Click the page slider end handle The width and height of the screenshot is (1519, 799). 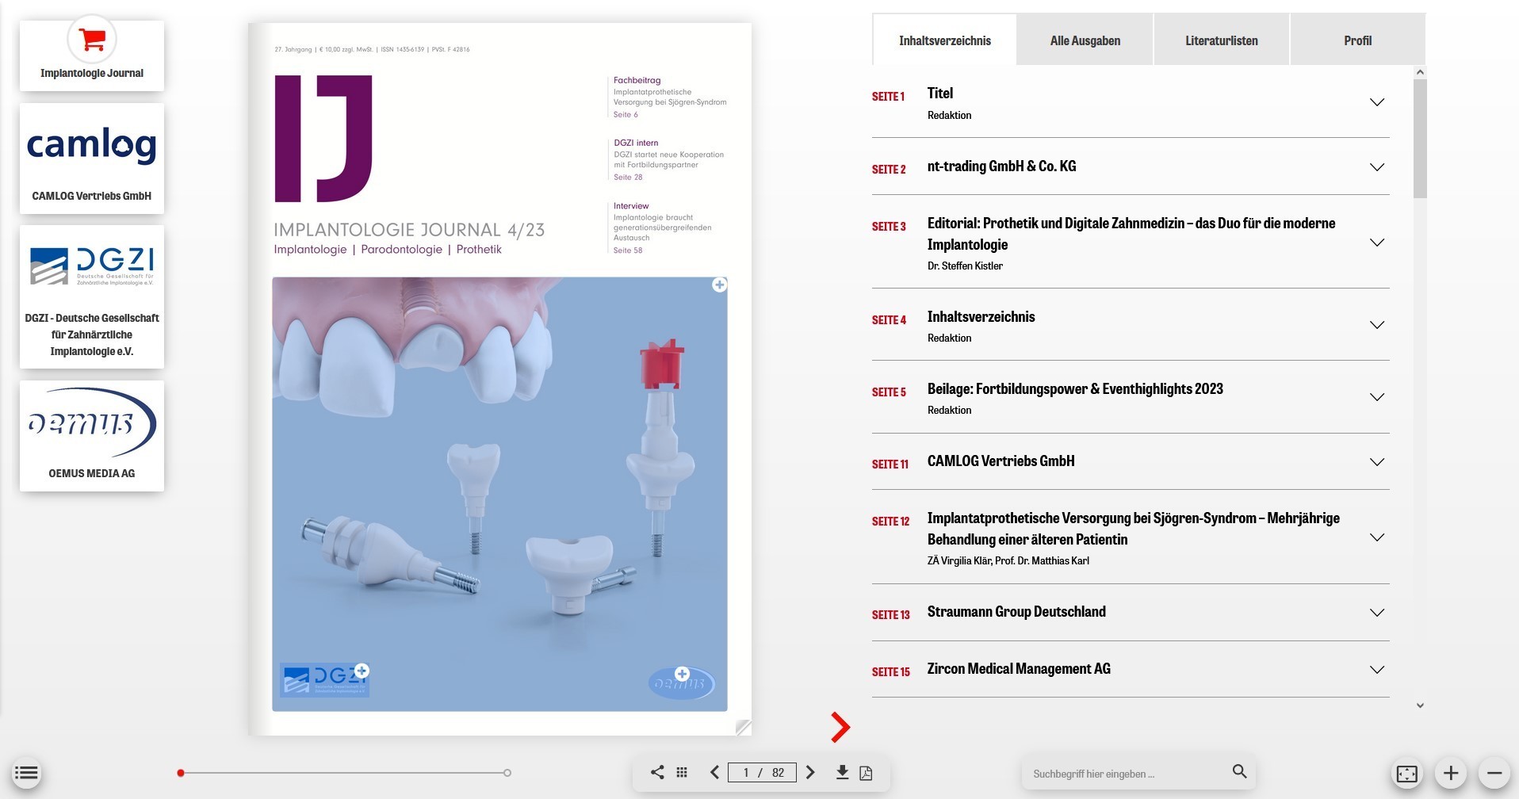[507, 773]
